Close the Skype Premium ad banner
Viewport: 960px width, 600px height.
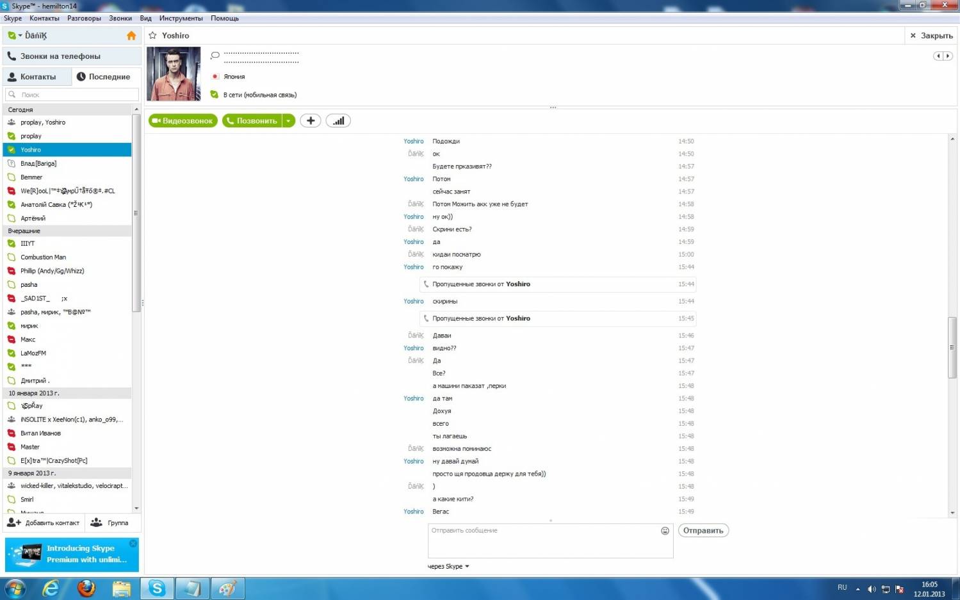pyautogui.click(x=133, y=543)
